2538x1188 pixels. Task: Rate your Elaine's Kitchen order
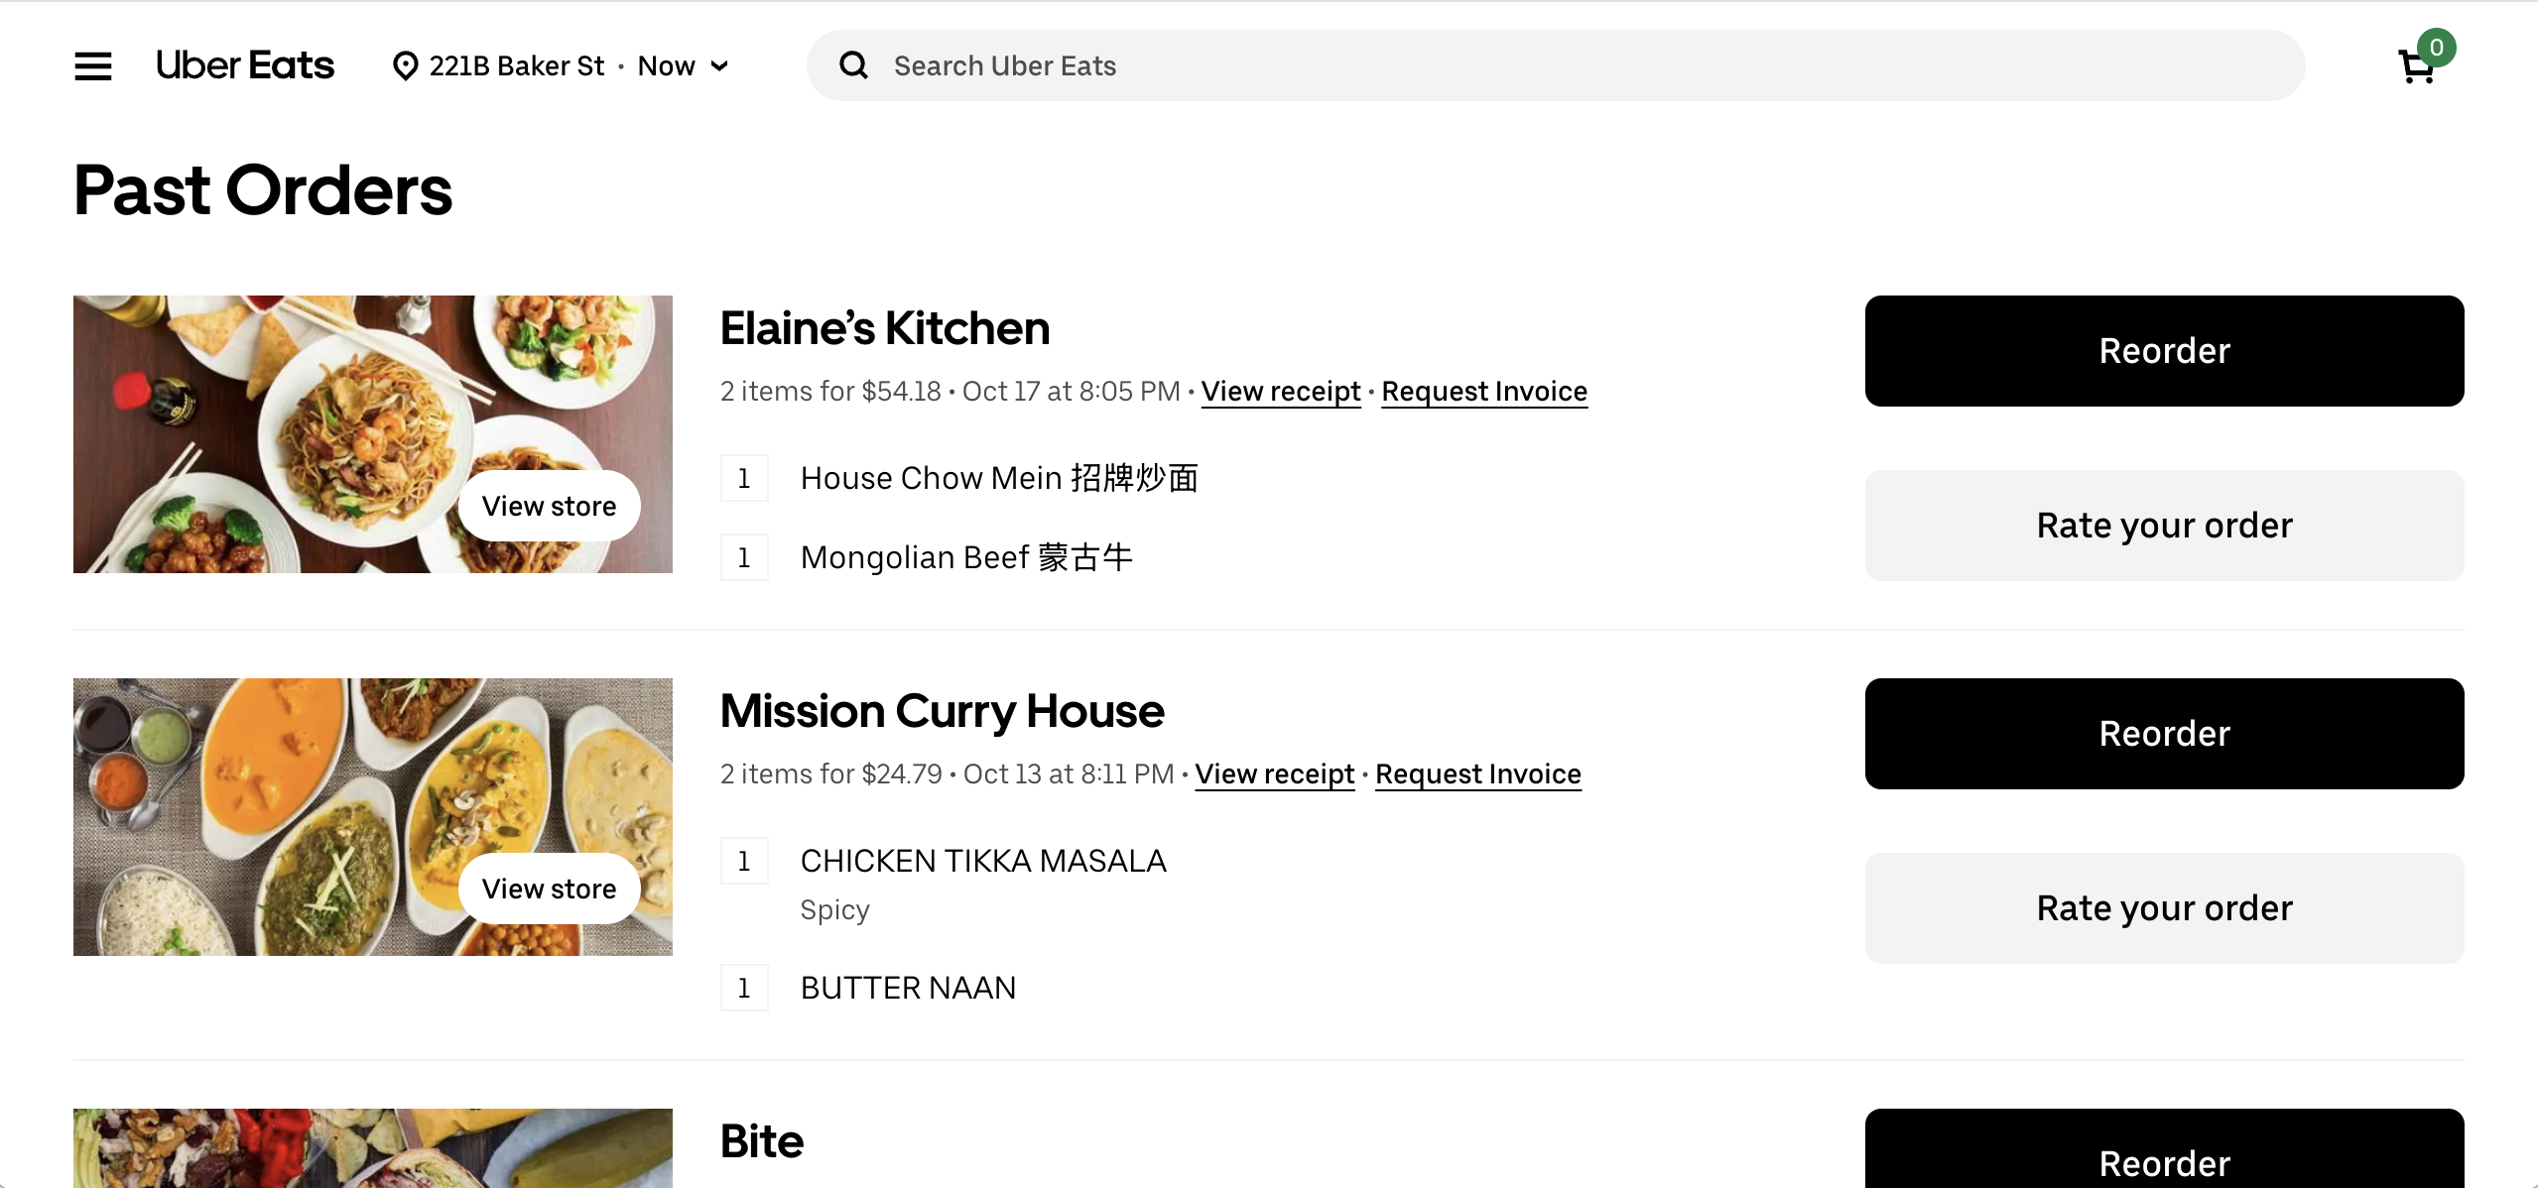point(2164,526)
